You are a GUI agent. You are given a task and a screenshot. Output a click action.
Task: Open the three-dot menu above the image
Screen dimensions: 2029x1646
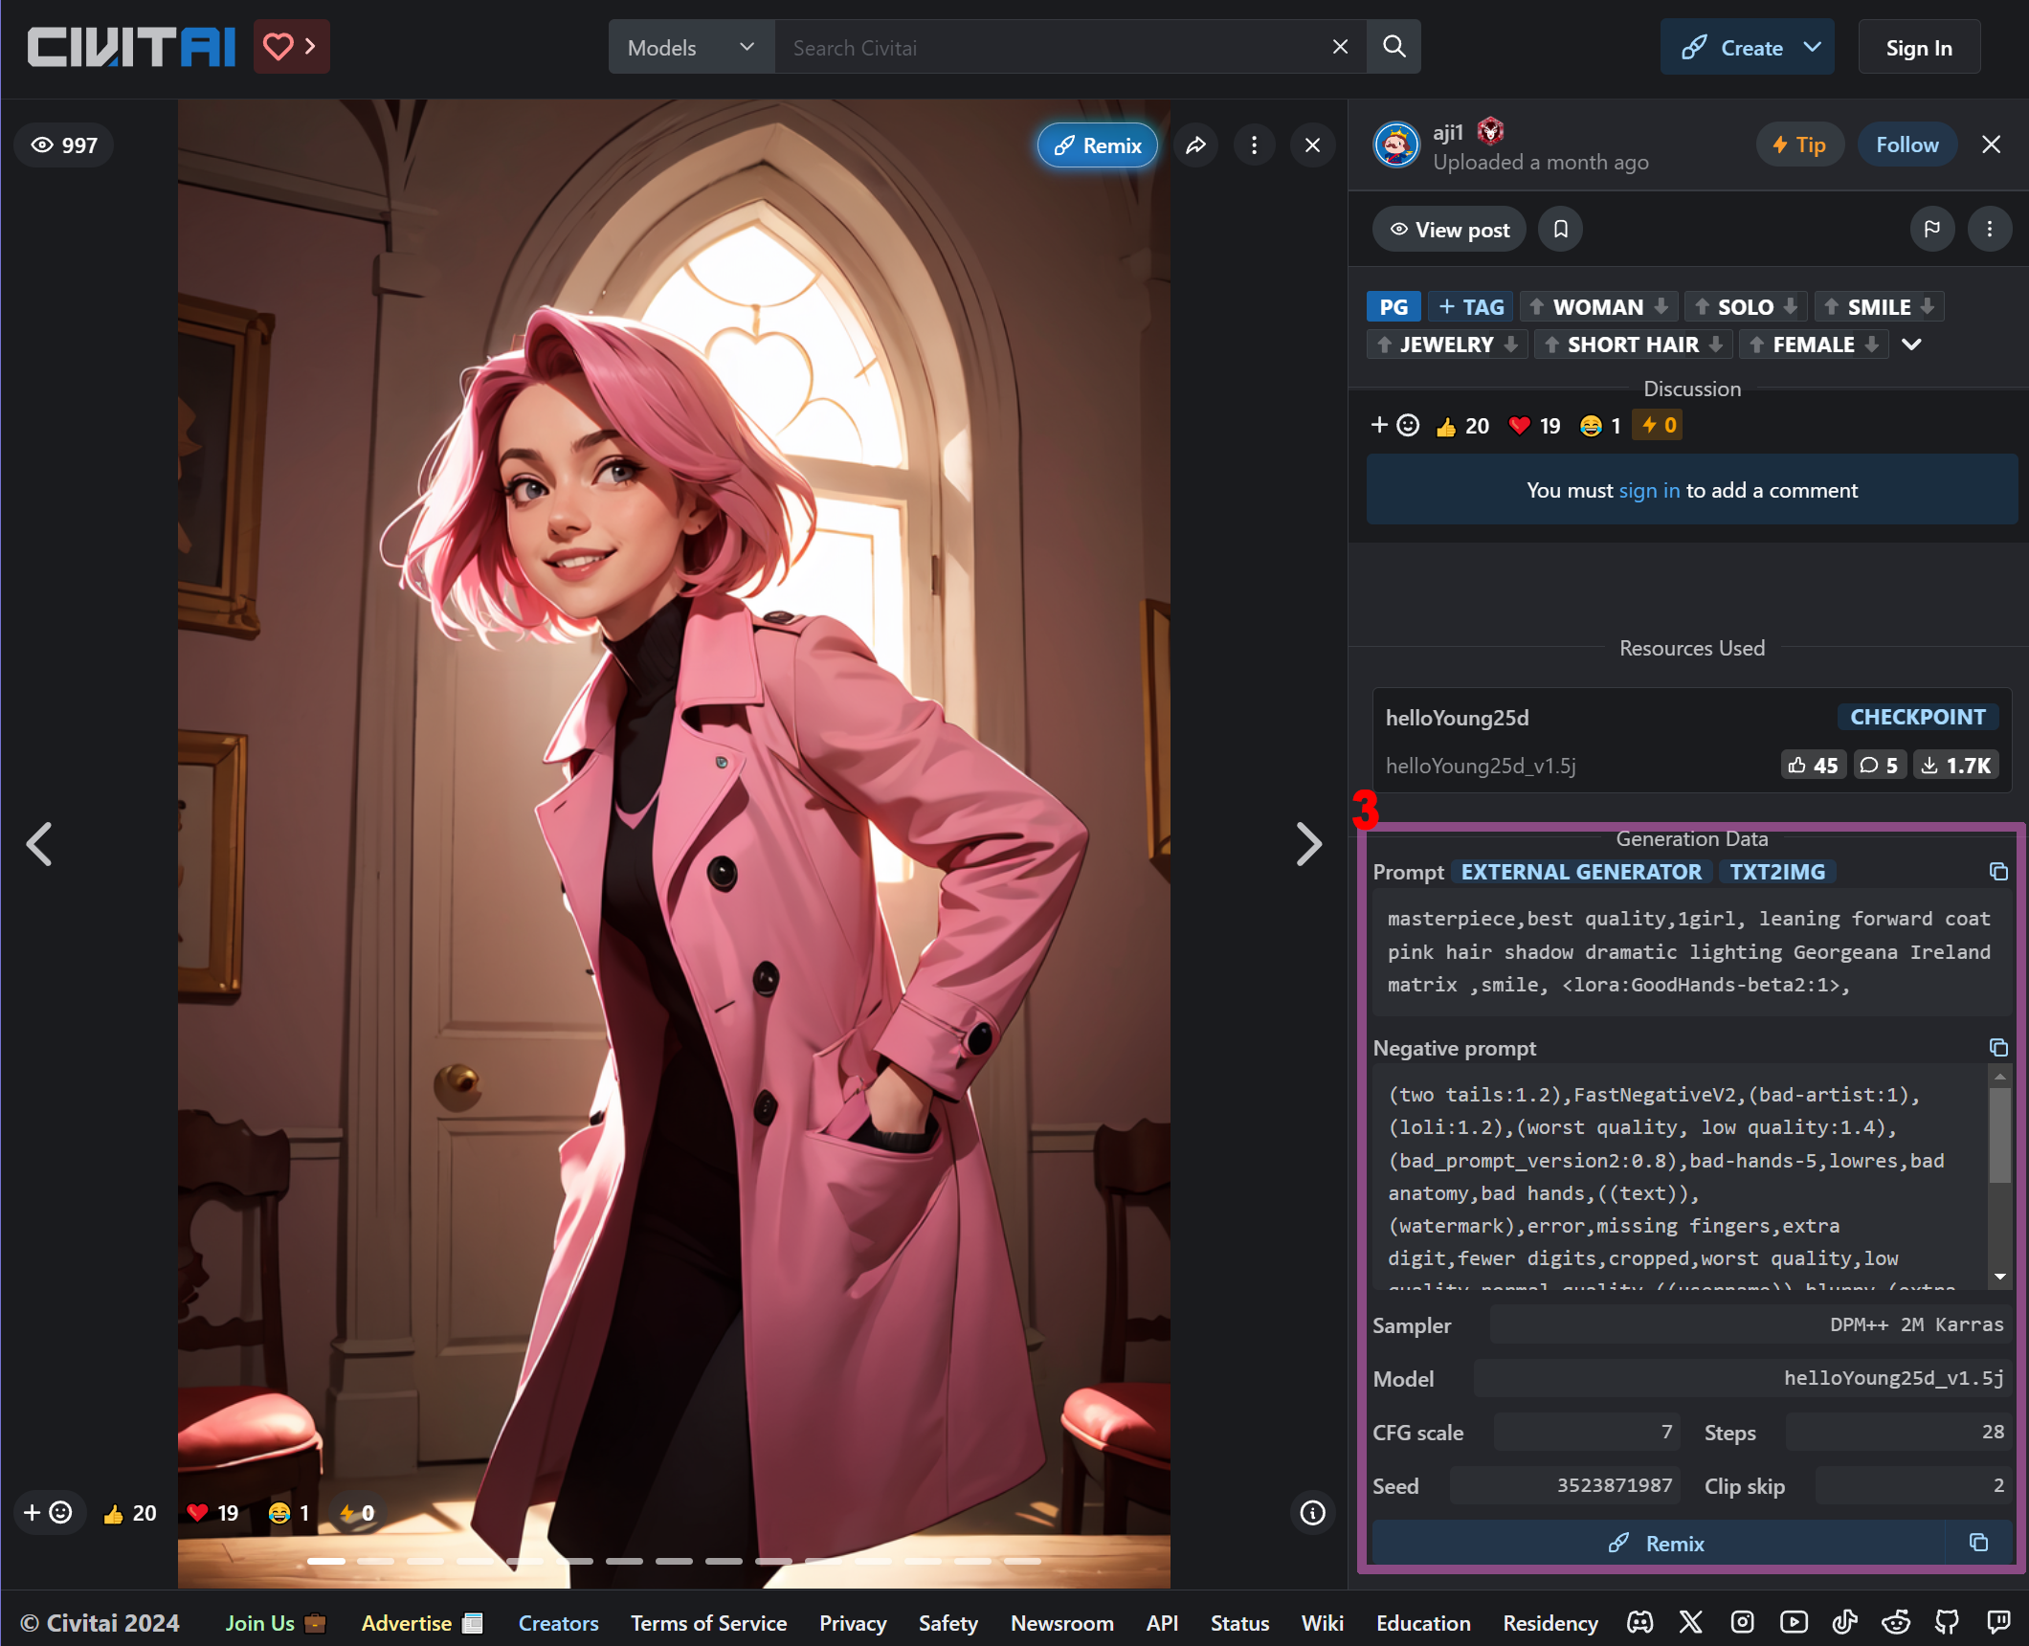[x=1254, y=145]
